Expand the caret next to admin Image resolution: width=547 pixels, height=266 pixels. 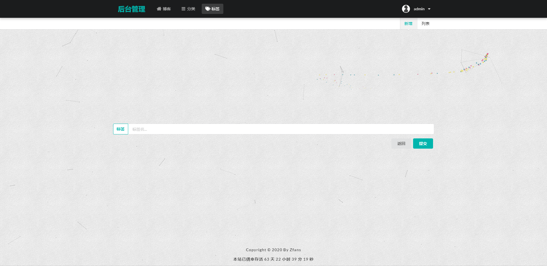click(x=429, y=9)
